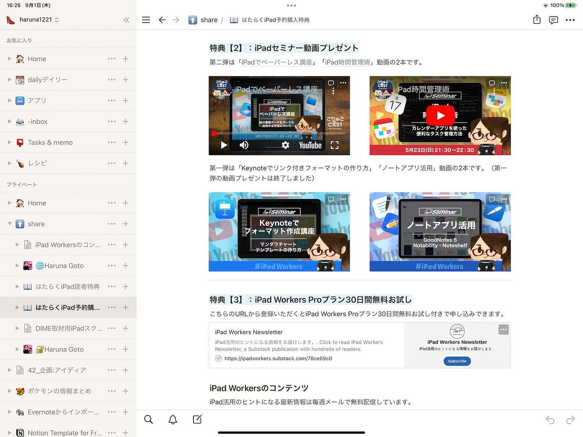Open page options ellipsis at top right
The height and width of the screenshot is (437, 583).
coord(570,20)
